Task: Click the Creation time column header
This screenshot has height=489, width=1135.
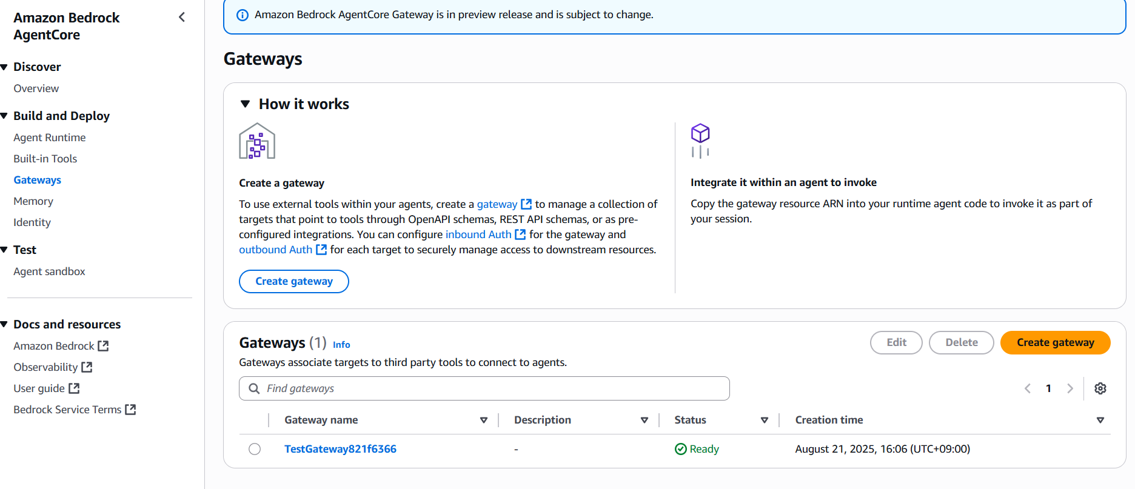Action: tap(829, 420)
